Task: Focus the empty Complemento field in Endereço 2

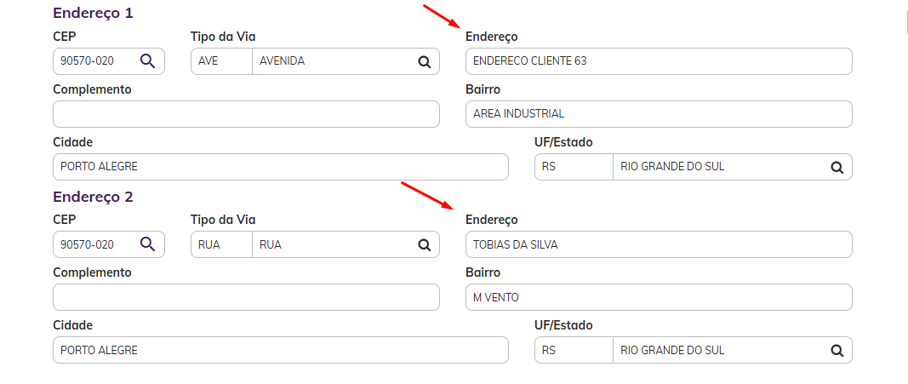Action: [246, 297]
